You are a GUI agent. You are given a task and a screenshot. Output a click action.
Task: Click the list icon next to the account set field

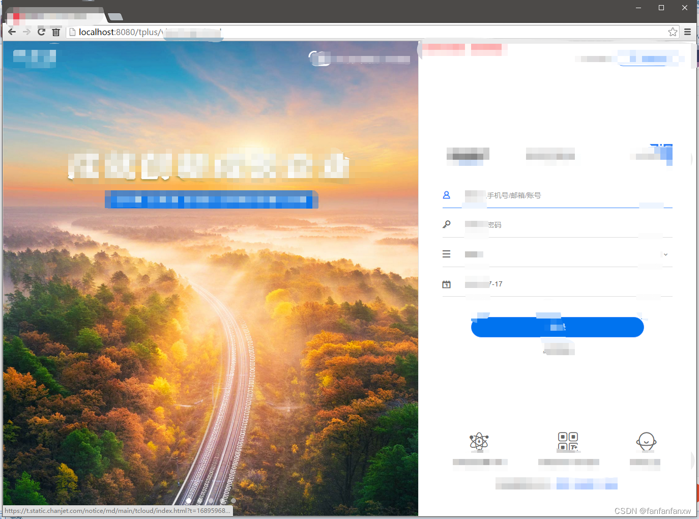coord(446,253)
